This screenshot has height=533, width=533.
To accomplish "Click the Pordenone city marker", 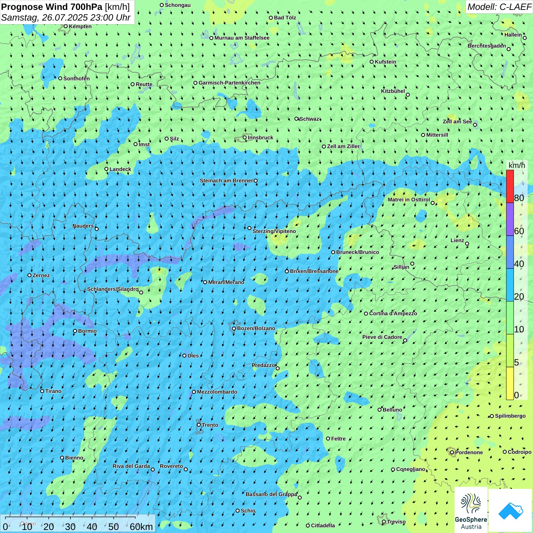I will pyautogui.click(x=452, y=452).
